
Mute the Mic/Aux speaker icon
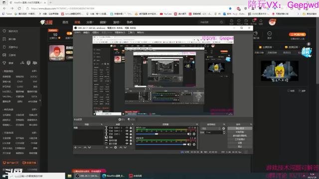tap(189, 134)
